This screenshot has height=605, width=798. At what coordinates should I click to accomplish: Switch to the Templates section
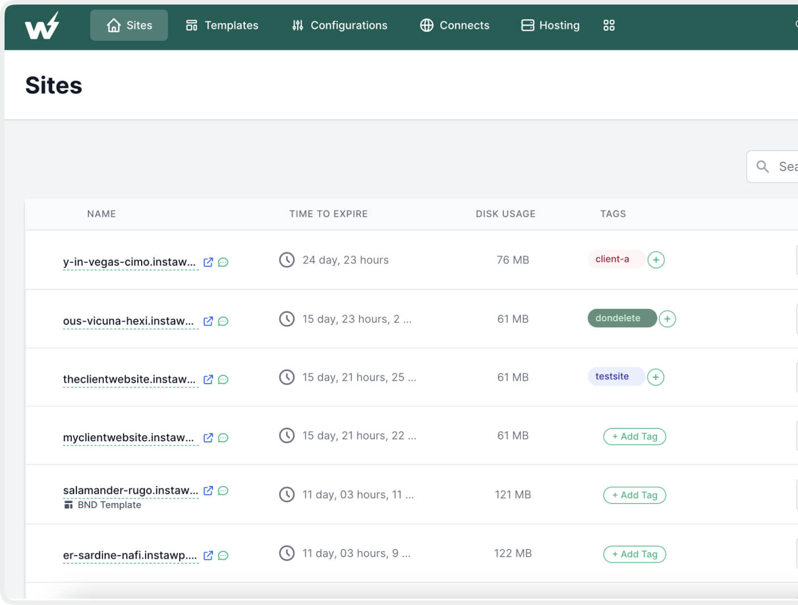(x=222, y=25)
